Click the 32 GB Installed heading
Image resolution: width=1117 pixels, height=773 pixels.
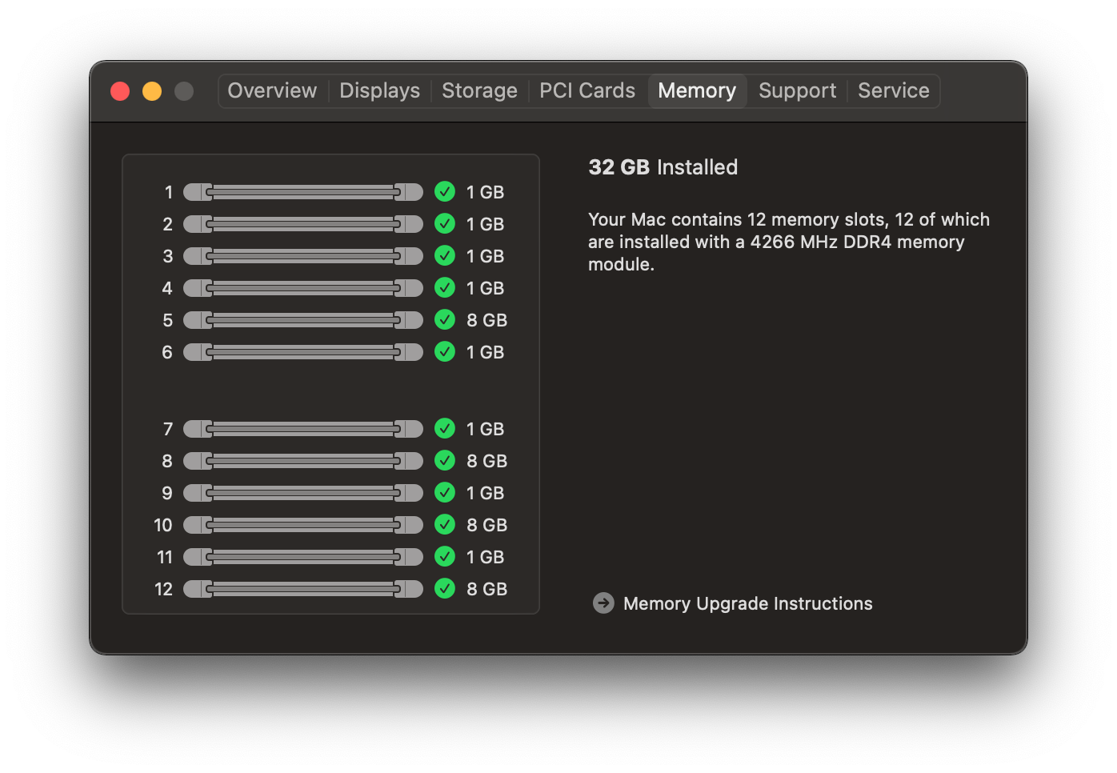click(663, 167)
